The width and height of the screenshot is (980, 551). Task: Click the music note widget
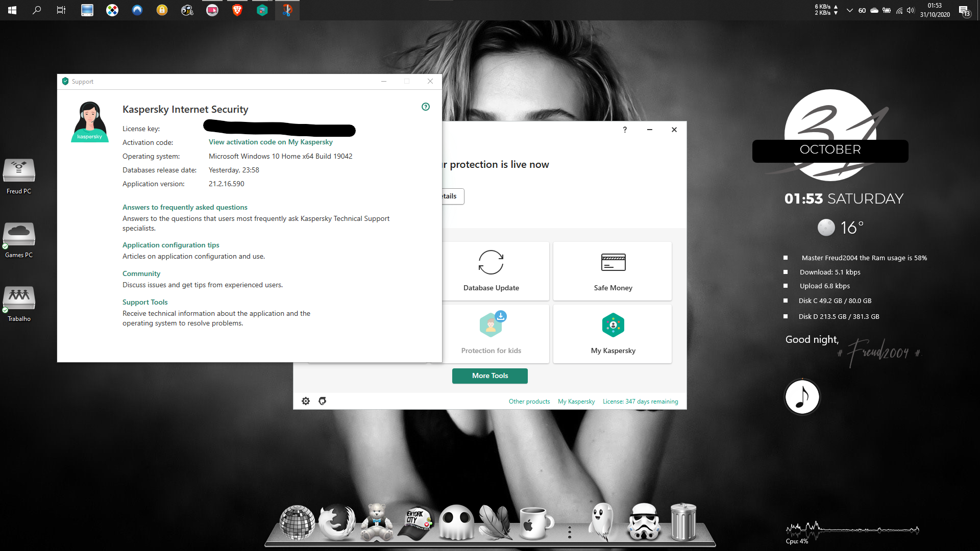click(x=802, y=397)
